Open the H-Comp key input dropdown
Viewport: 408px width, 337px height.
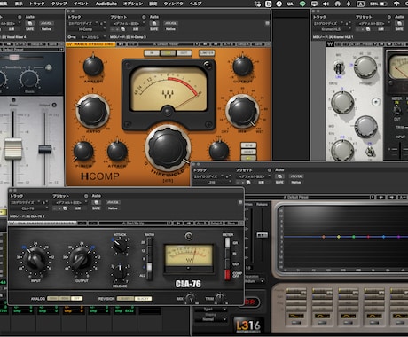click(x=91, y=37)
